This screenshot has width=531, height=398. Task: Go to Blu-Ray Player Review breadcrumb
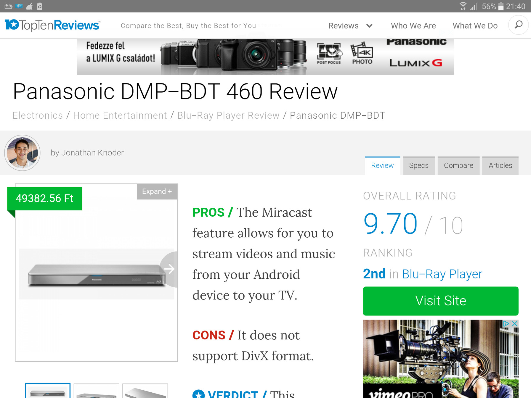click(x=228, y=115)
